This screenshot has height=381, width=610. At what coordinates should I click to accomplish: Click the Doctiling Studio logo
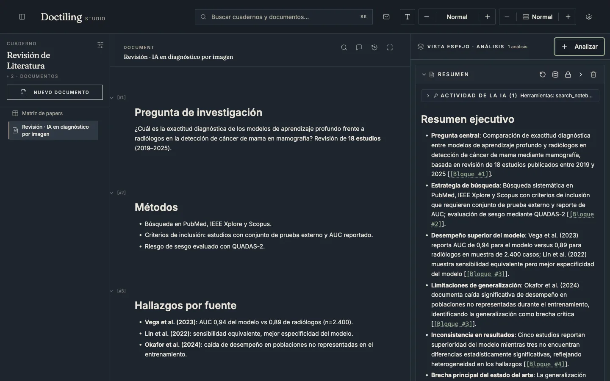click(73, 17)
